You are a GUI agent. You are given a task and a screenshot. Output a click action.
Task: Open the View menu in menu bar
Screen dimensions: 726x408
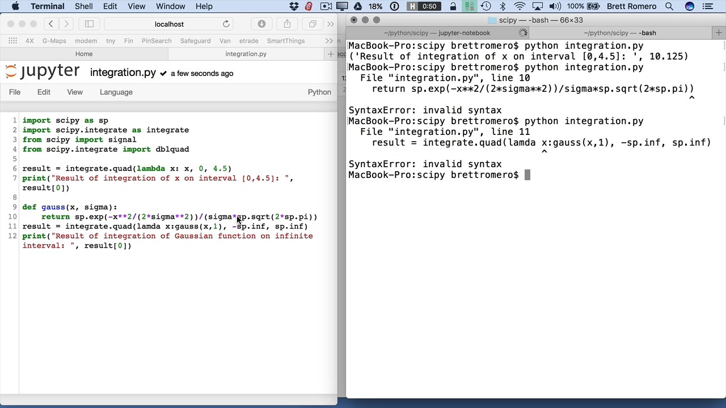(x=136, y=6)
